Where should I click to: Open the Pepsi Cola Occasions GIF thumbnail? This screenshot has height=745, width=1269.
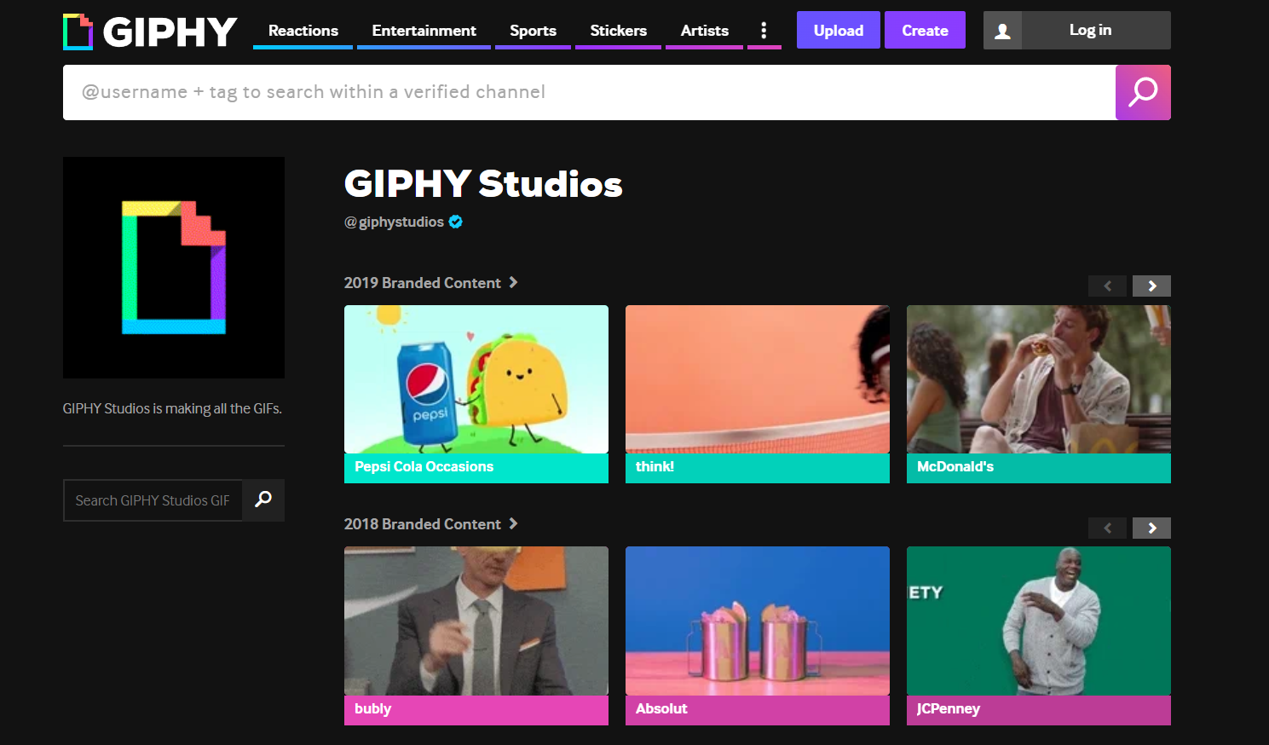[x=476, y=379]
